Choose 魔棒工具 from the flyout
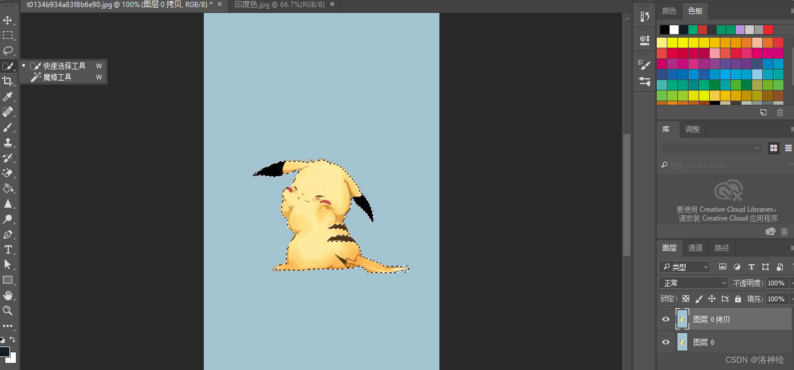The width and height of the screenshot is (794, 370). (x=64, y=77)
